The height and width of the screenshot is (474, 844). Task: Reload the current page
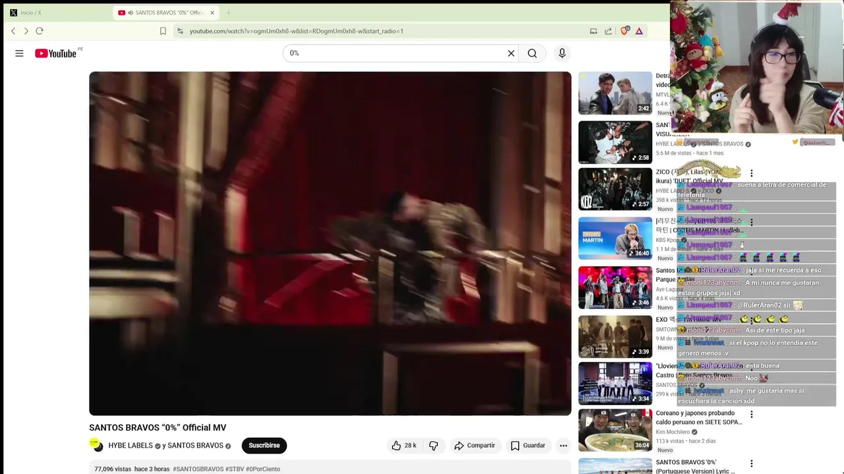click(x=40, y=31)
